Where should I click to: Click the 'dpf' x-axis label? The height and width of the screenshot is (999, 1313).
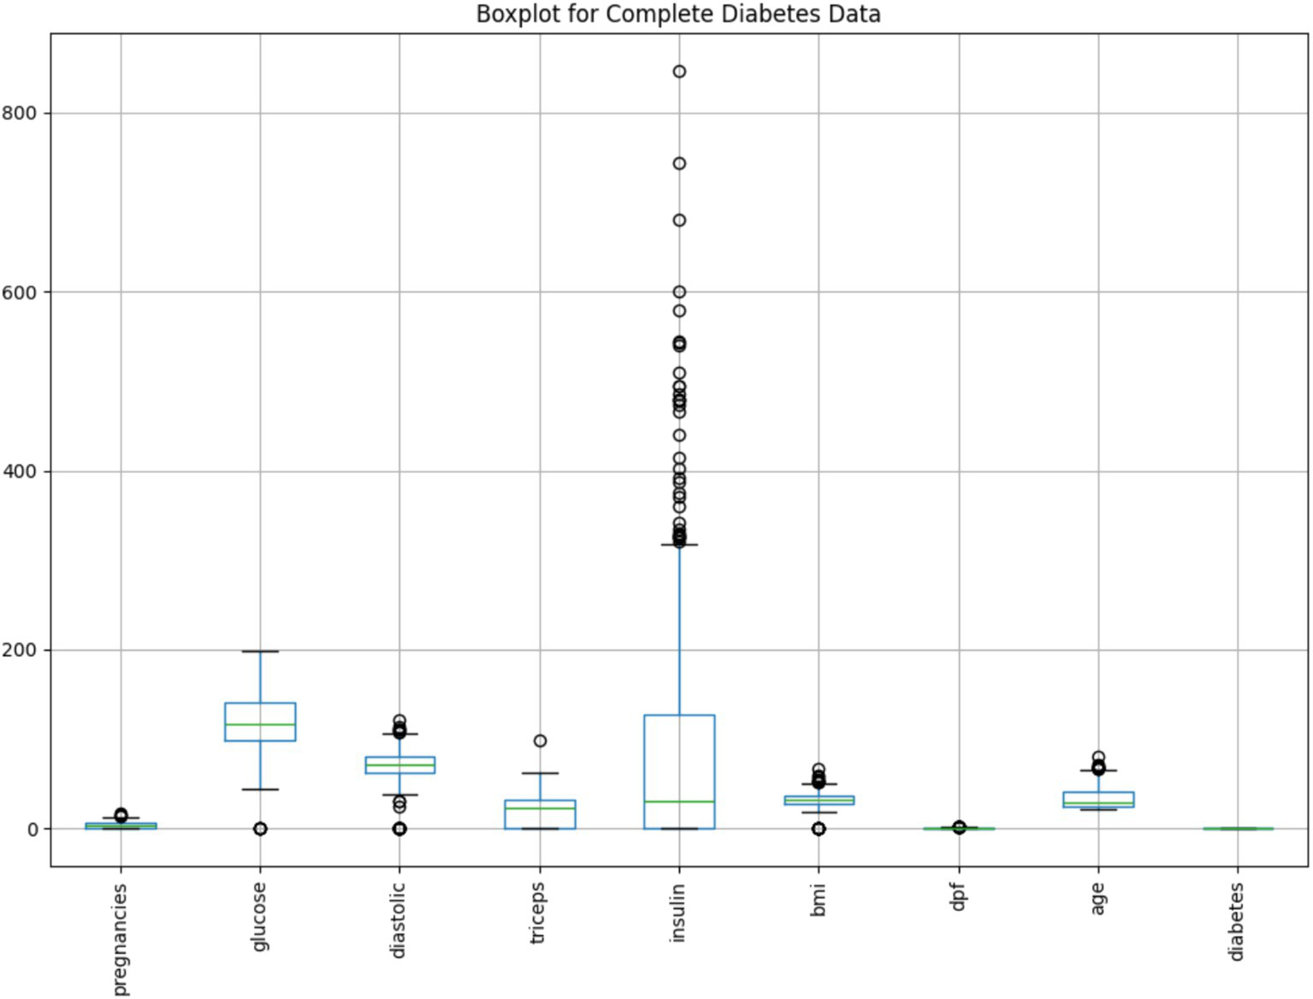958,899
